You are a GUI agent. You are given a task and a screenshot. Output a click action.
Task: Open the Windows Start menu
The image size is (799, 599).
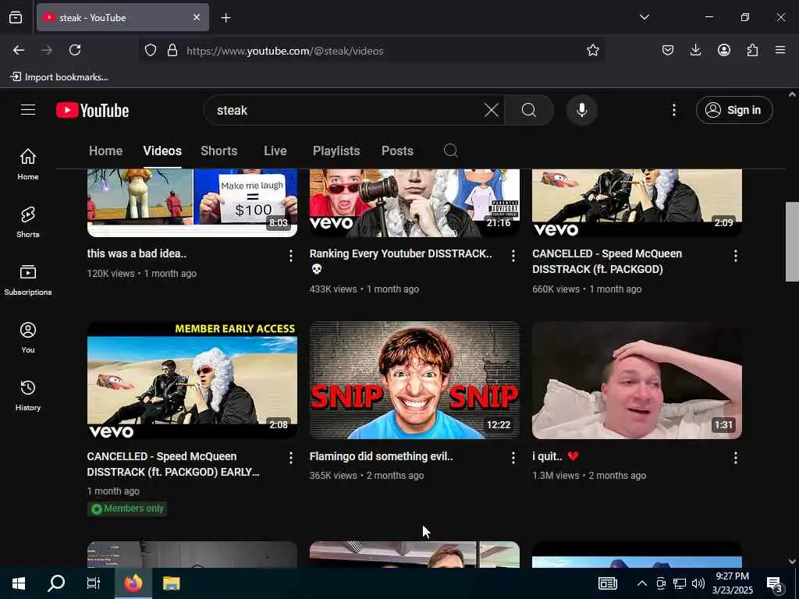coord(19,583)
